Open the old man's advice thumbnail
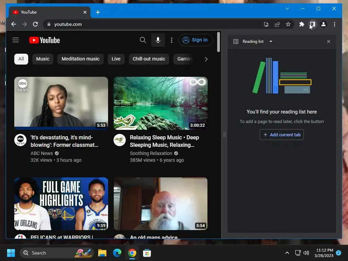The width and height of the screenshot is (348, 261). tap(160, 204)
